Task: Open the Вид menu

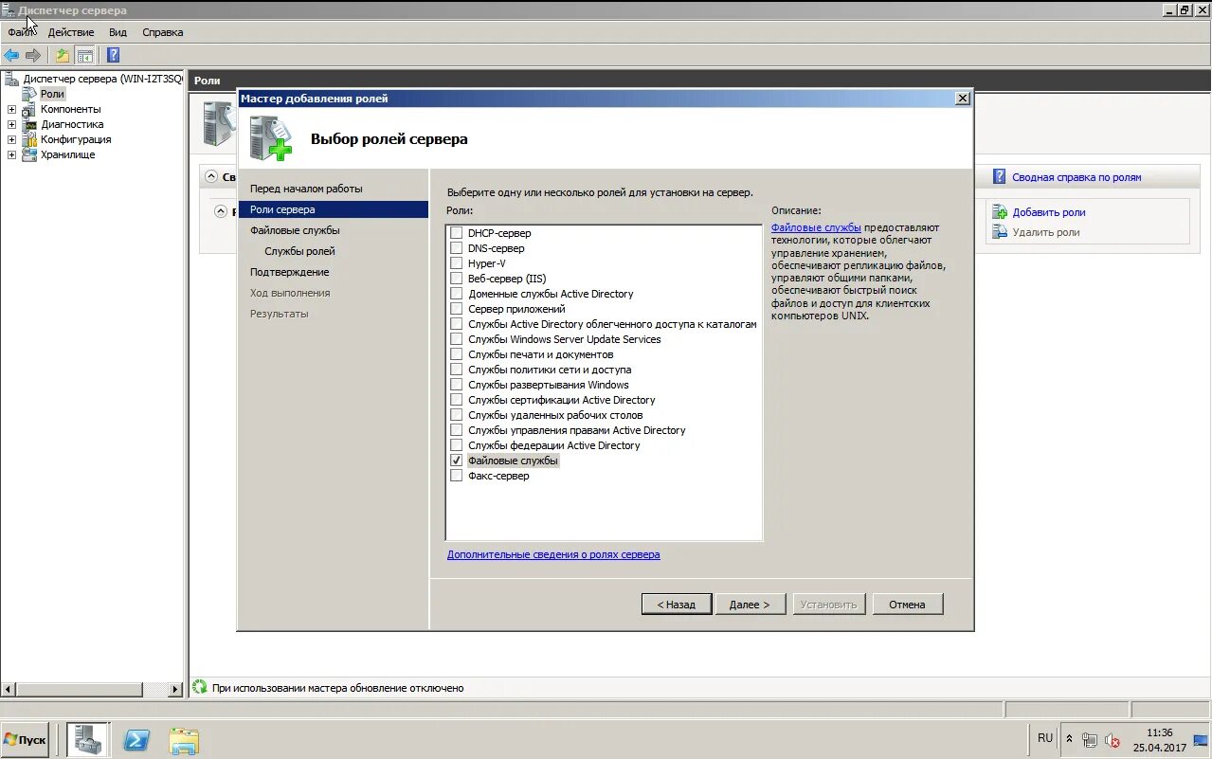Action: 118,32
